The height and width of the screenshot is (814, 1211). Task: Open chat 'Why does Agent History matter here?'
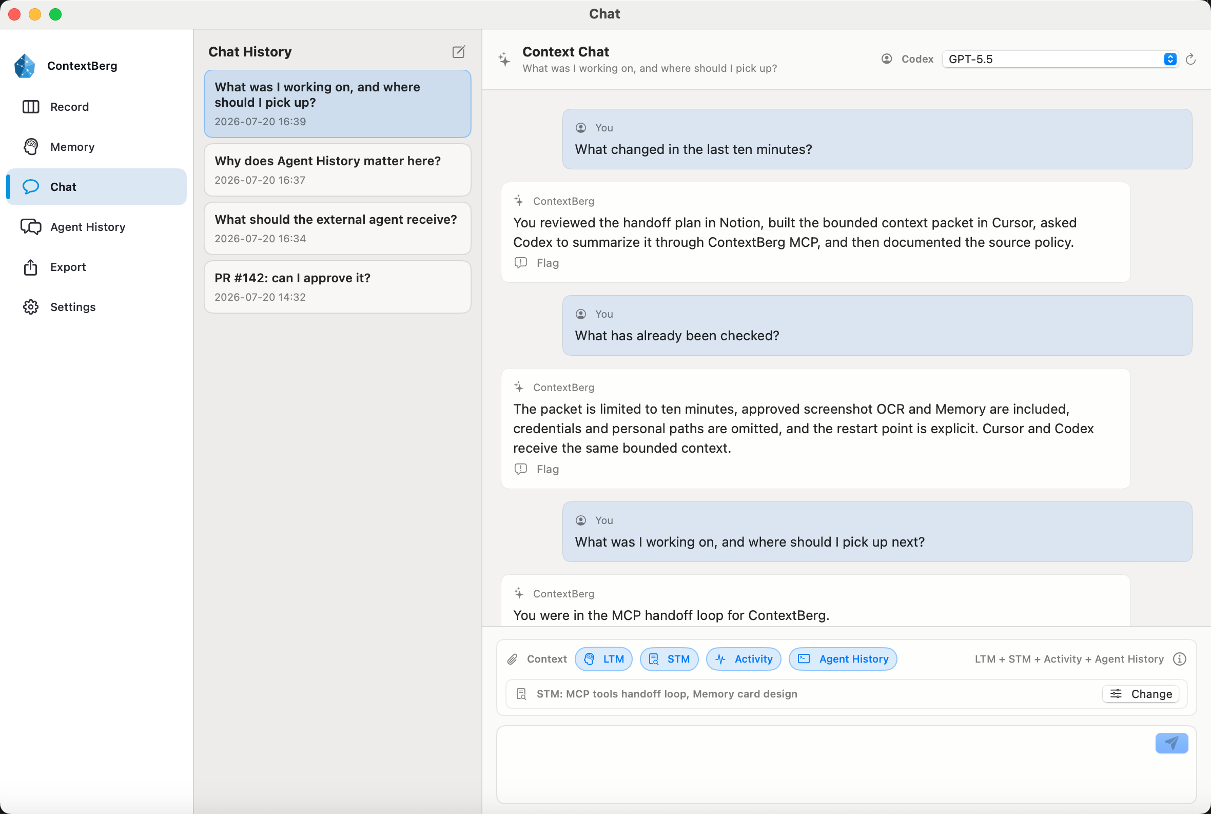coord(338,170)
